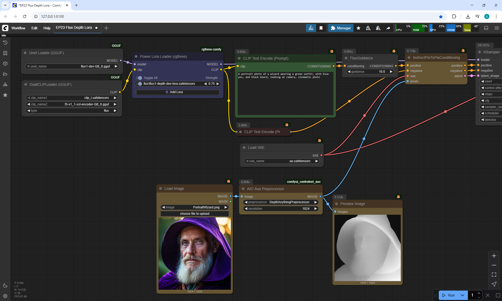Click the guidance 10.0 slider field

(370, 72)
